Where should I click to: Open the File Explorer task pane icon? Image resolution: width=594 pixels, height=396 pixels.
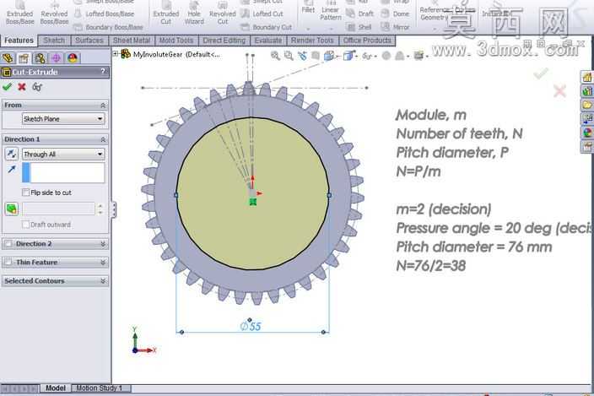(x=587, y=105)
